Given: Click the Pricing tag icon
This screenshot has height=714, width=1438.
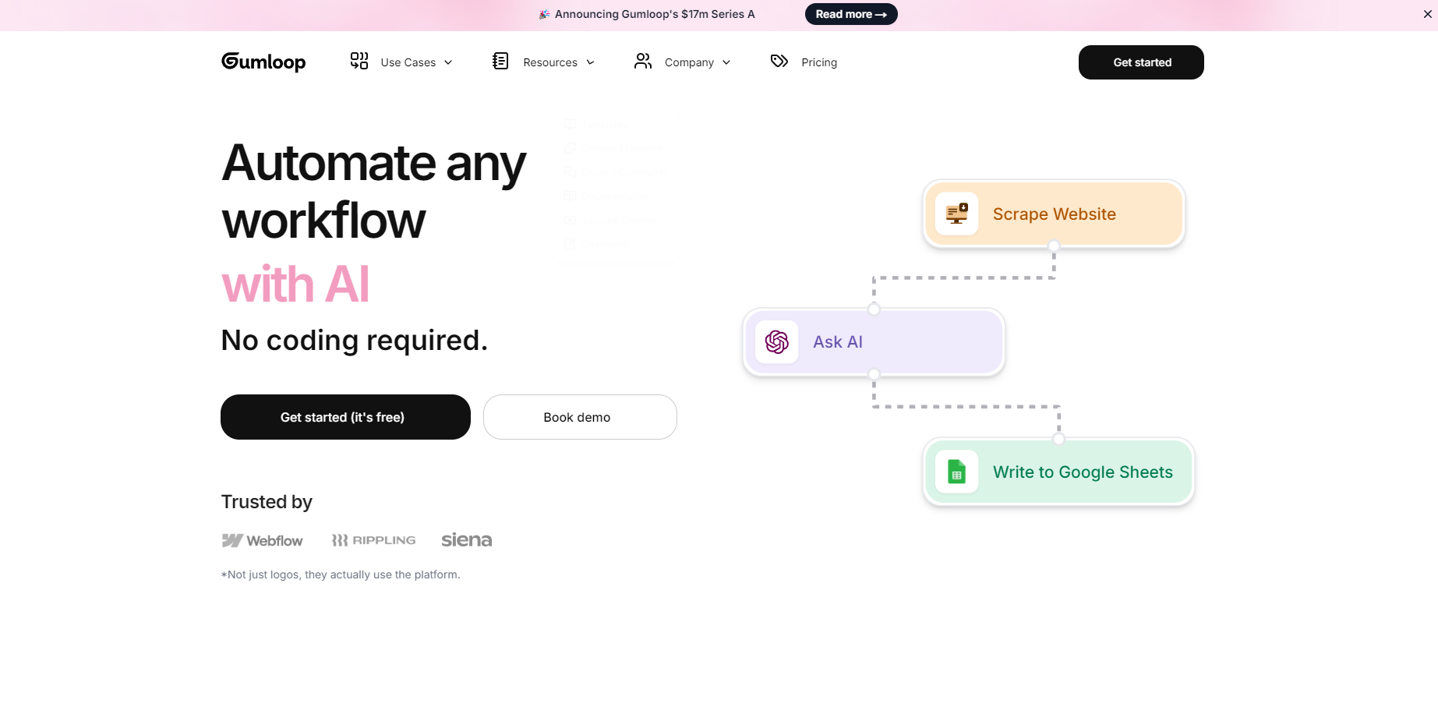Looking at the screenshot, I should [779, 61].
